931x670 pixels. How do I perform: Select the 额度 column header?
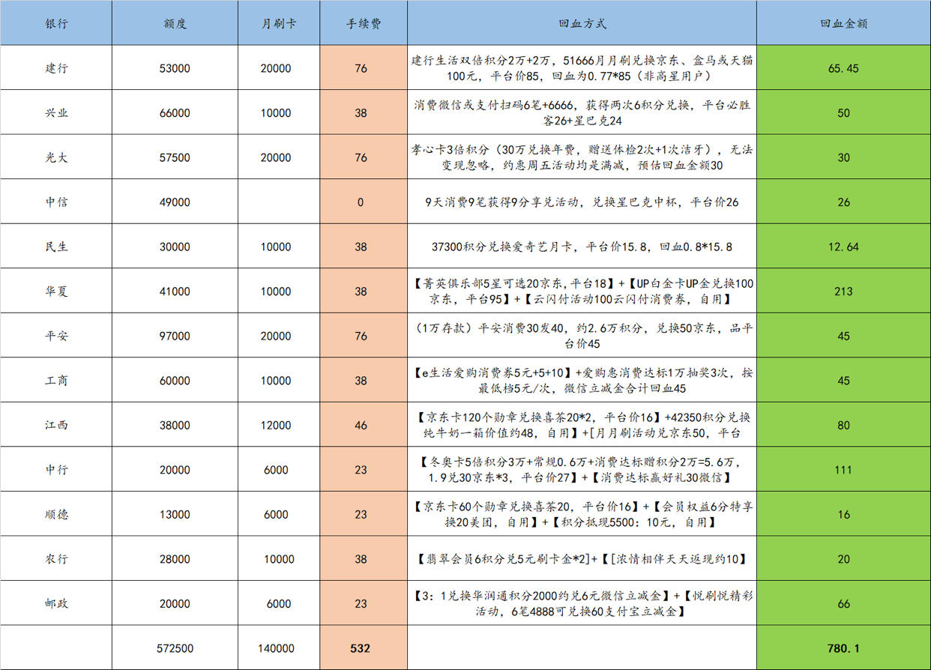point(175,23)
